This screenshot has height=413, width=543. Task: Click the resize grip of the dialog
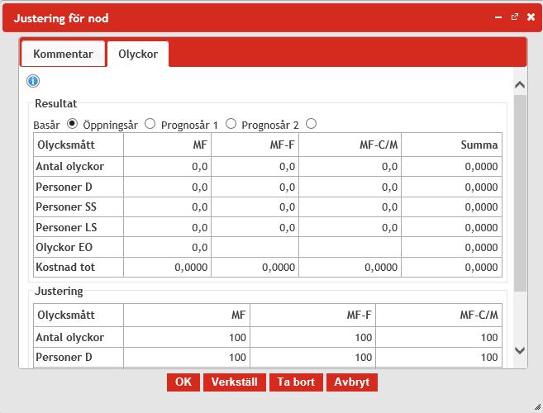tap(537, 406)
